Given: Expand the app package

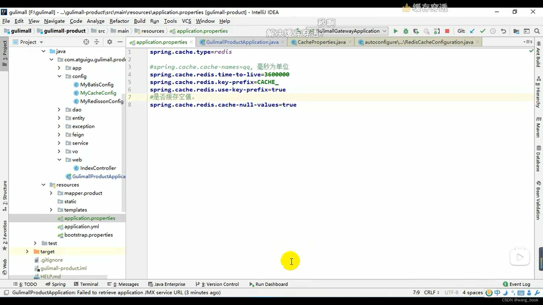Looking at the screenshot, I should click(x=59, y=68).
